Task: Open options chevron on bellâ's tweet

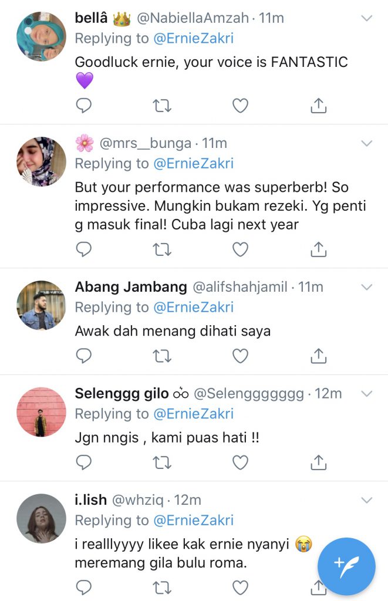Action: click(367, 19)
